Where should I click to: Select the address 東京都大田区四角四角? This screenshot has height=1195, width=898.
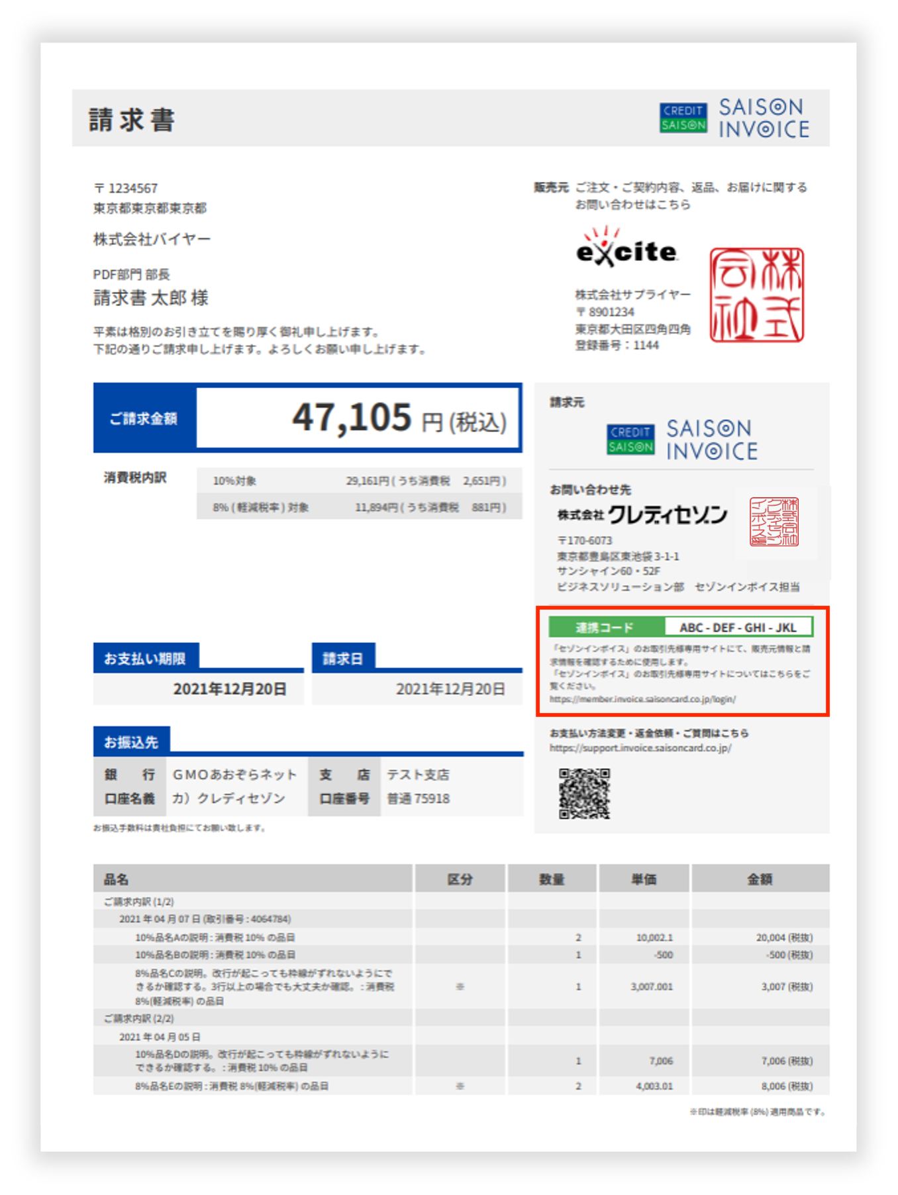(x=632, y=329)
